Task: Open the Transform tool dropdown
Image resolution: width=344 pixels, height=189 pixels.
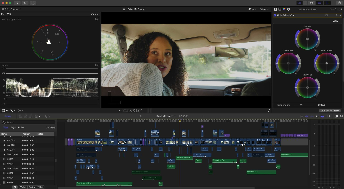Action: [5, 110]
